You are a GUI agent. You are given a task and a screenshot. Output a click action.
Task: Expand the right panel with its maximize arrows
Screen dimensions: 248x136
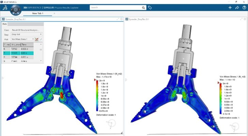click(x=241, y=19)
